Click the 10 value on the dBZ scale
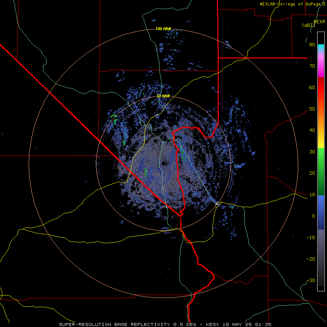The image size is (327, 327). pyautogui.click(x=312, y=195)
